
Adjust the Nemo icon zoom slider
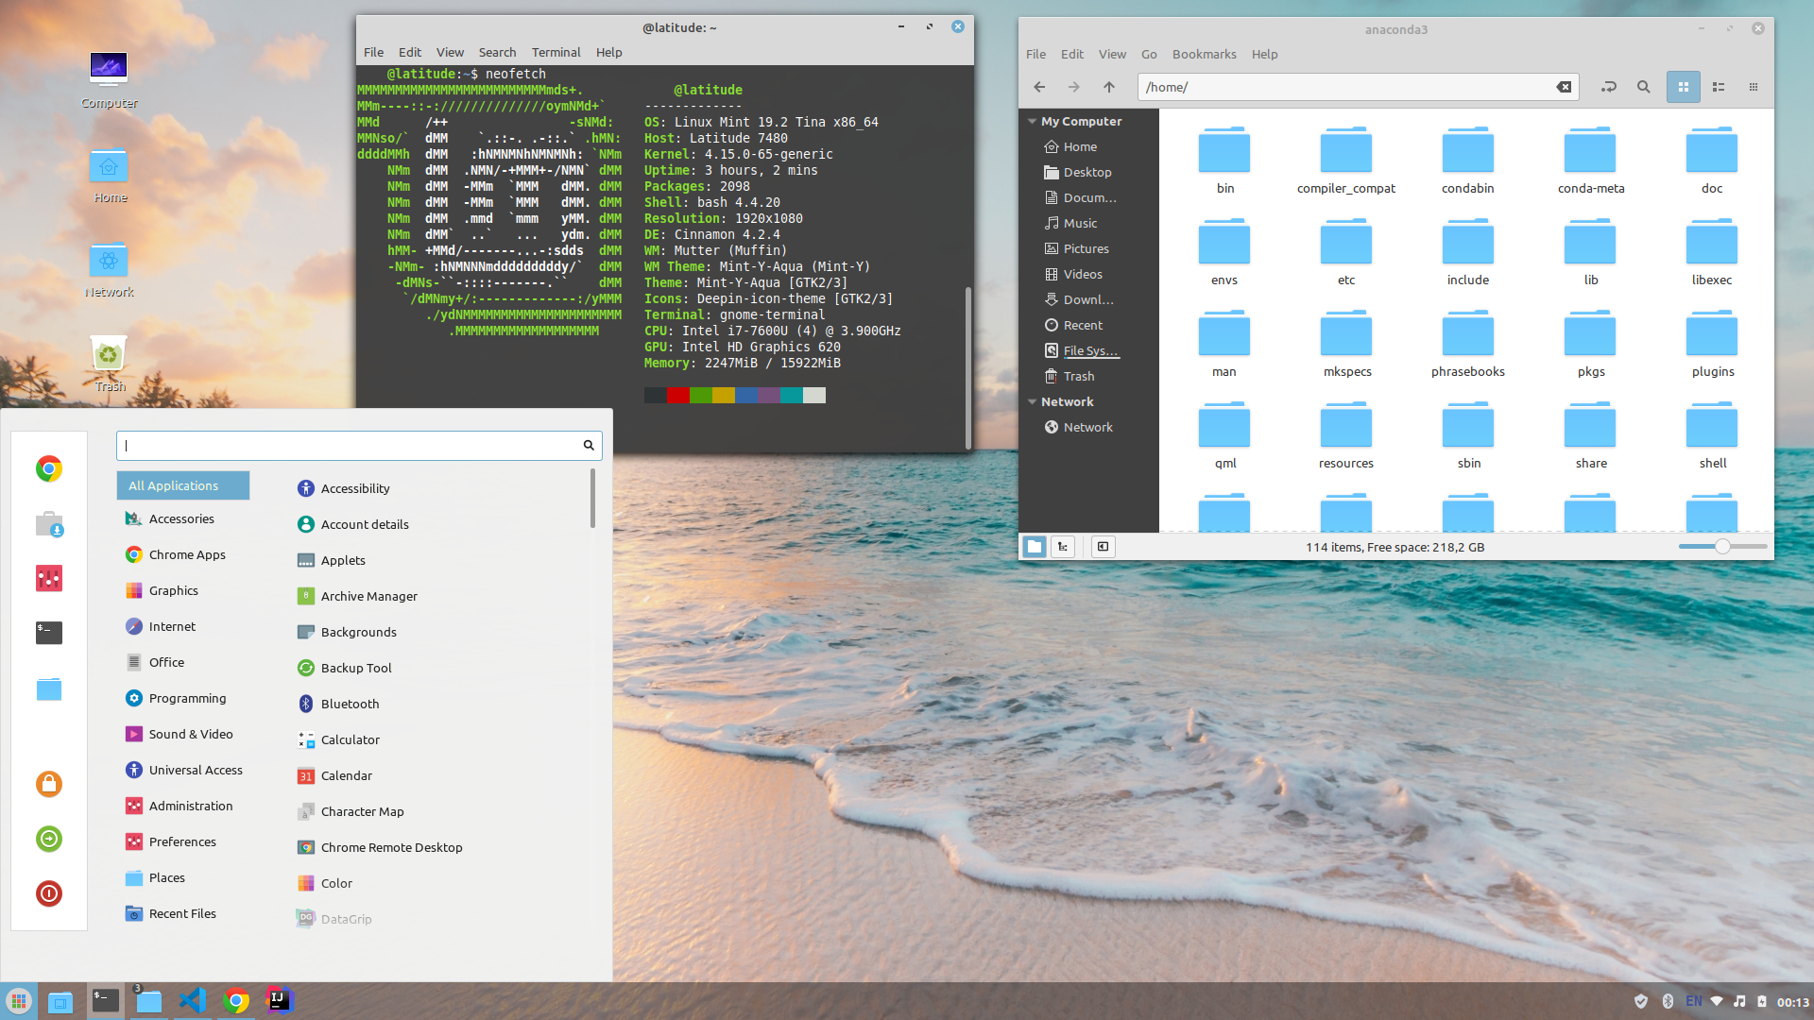1723,546
